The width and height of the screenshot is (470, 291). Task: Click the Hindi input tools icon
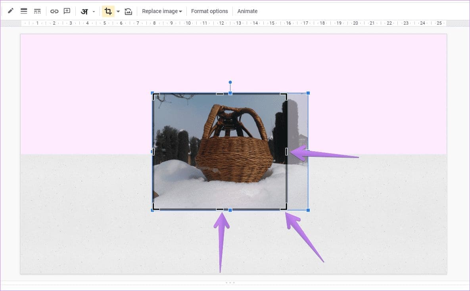coord(84,12)
